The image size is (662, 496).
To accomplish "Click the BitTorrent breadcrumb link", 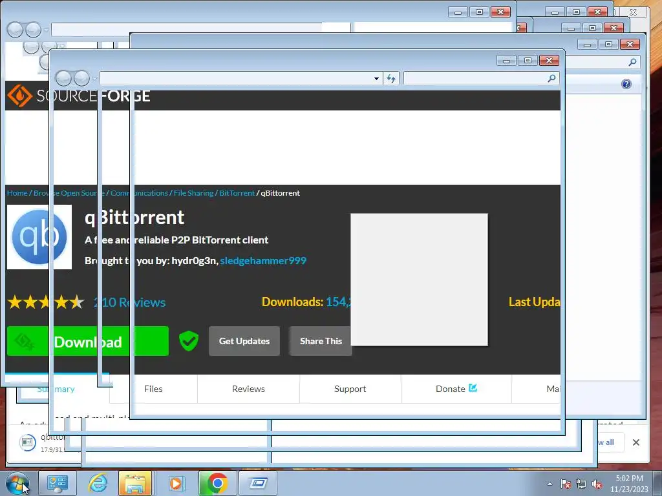I will coord(237,193).
